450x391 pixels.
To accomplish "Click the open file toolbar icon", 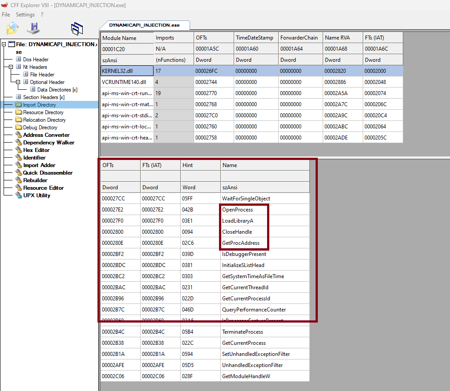I will coord(12,28).
